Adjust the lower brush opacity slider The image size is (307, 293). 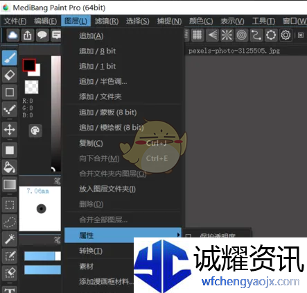click(x=42, y=270)
